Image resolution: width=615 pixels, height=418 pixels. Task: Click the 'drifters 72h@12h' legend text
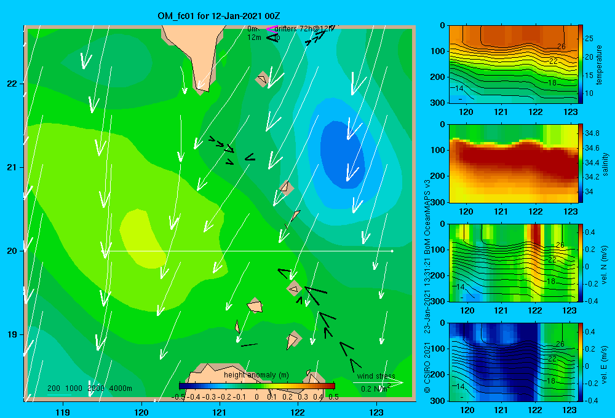coord(304,29)
